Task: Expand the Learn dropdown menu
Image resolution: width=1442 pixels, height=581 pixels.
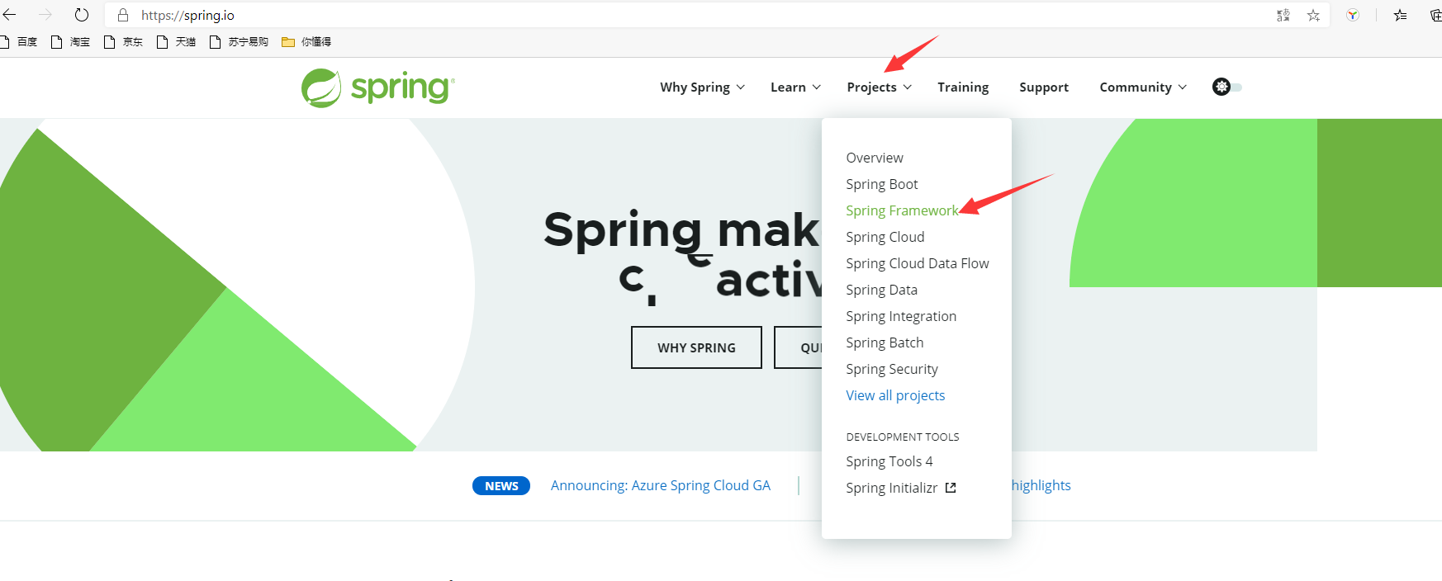Action: [x=795, y=87]
